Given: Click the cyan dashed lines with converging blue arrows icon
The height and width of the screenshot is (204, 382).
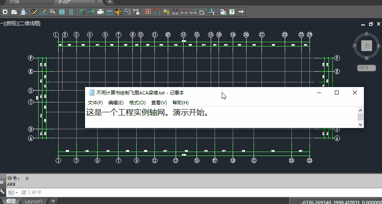Looking at the screenshot, I should (109, 12).
